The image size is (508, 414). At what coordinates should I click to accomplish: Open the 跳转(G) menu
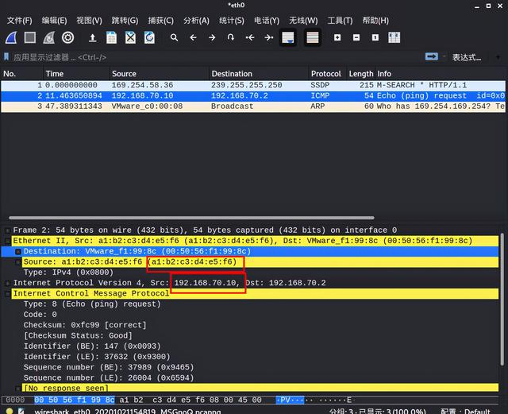tap(125, 21)
